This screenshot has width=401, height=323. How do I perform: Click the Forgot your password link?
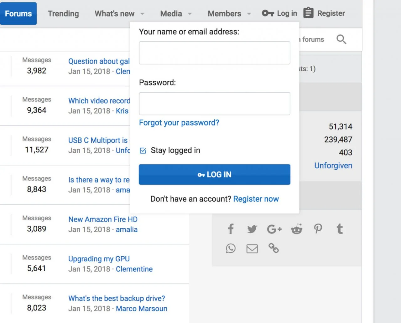pos(179,122)
